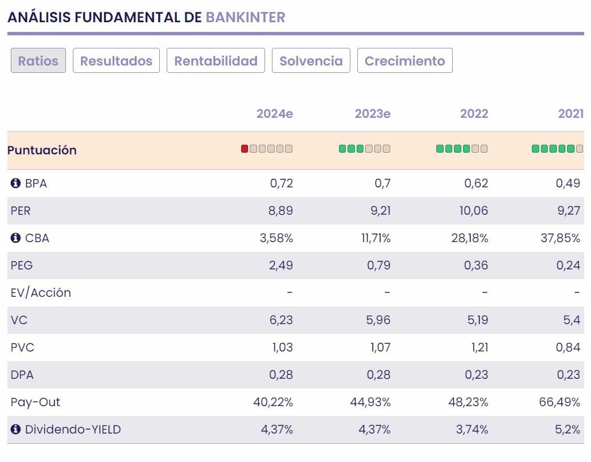Click the 2021 column header
The height and width of the screenshot is (462, 591).
571,113
